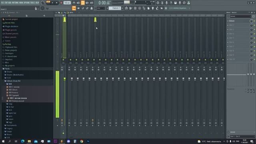Open Photoshop from the taskbar

pyautogui.click(x=88, y=141)
